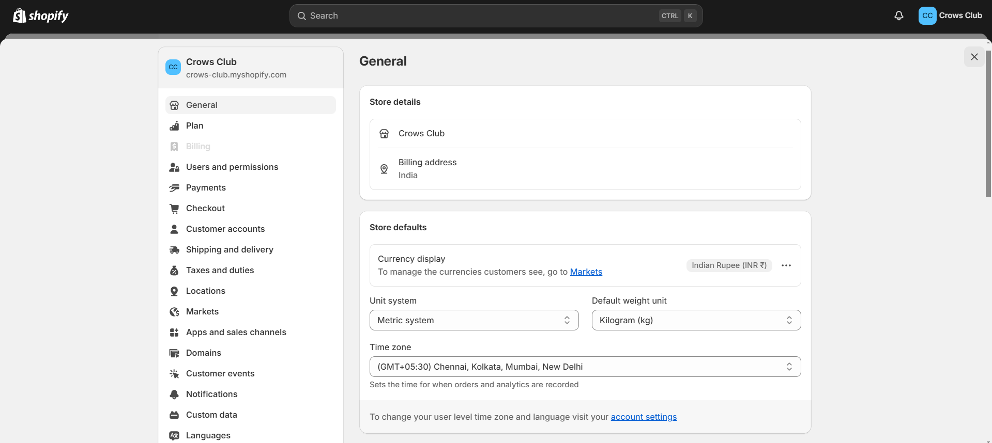Click the Billing address row
The image size is (992, 443).
pos(585,169)
